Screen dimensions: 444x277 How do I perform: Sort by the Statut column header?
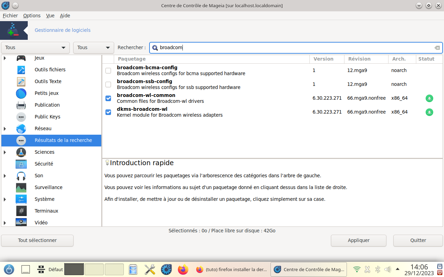[x=429, y=59]
